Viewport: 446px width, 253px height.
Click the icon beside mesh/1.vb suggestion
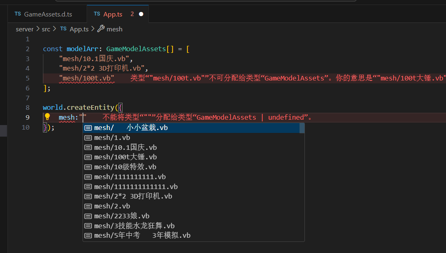(88, 137)
